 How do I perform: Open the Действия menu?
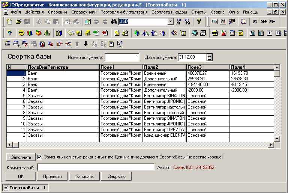[x=34, y=12]
